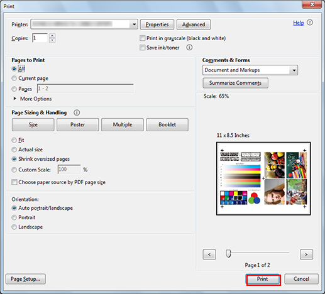This screenshot has width=325, height=294.
Task: Go to the next preview page arrow
Action: pyautogui.click(x=306, y=254)
